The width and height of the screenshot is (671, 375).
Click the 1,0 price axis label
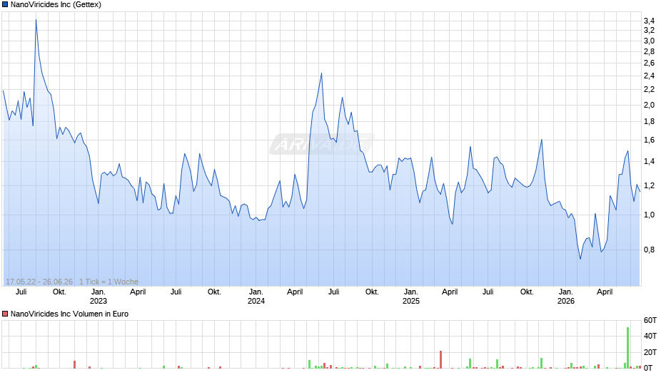[649, 215]
